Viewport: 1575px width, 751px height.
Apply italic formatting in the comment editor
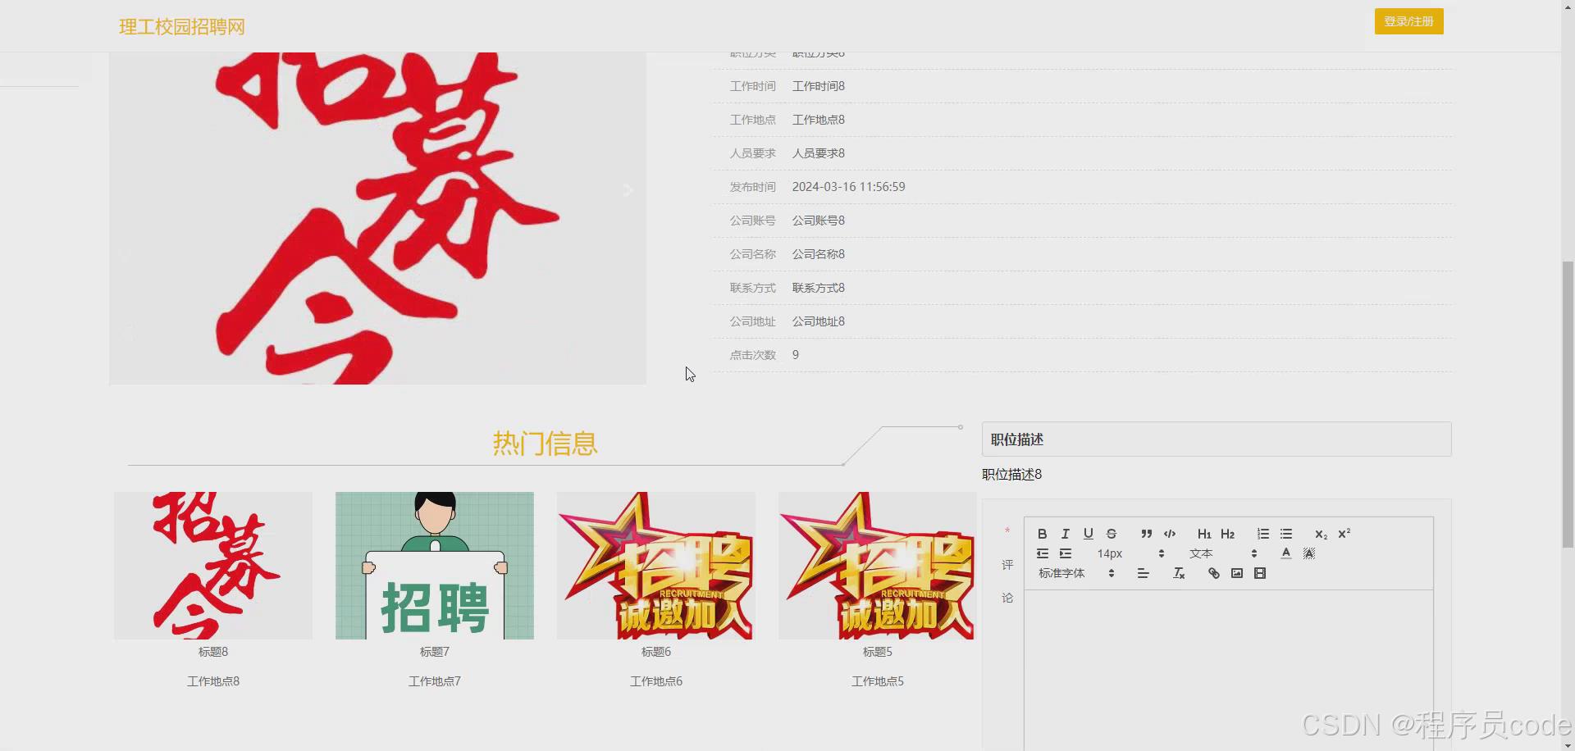tap(1065, 534)
